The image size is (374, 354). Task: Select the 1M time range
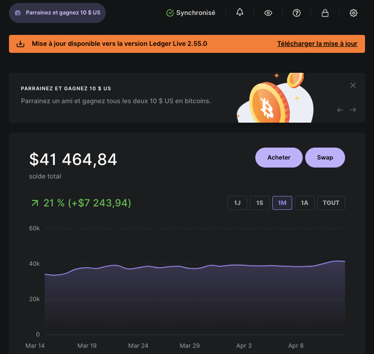pos(282,203)
